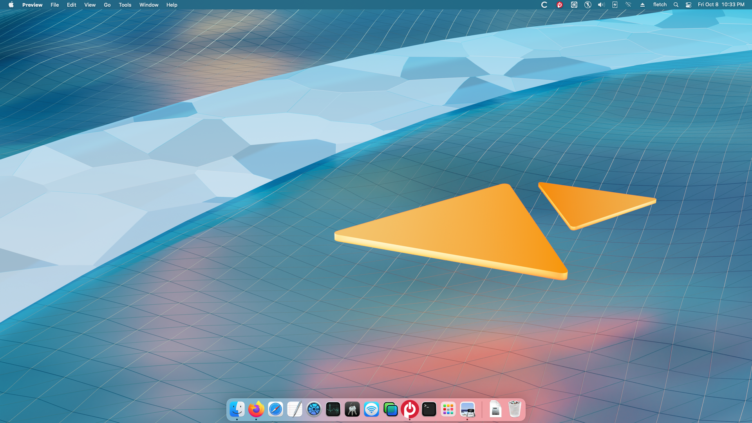Image resolution: width=752 pixels, height=423 pixels.
Task: Open the Window menu
Action: pyautogui.click(x=149, y=5)
